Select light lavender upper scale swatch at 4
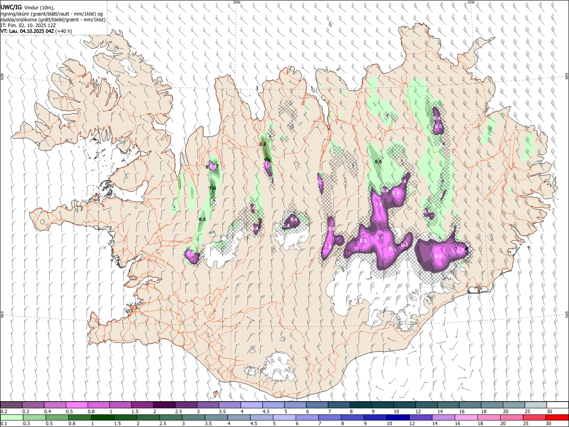Screen dimensions: 569x427 click(x=251, y=405)
